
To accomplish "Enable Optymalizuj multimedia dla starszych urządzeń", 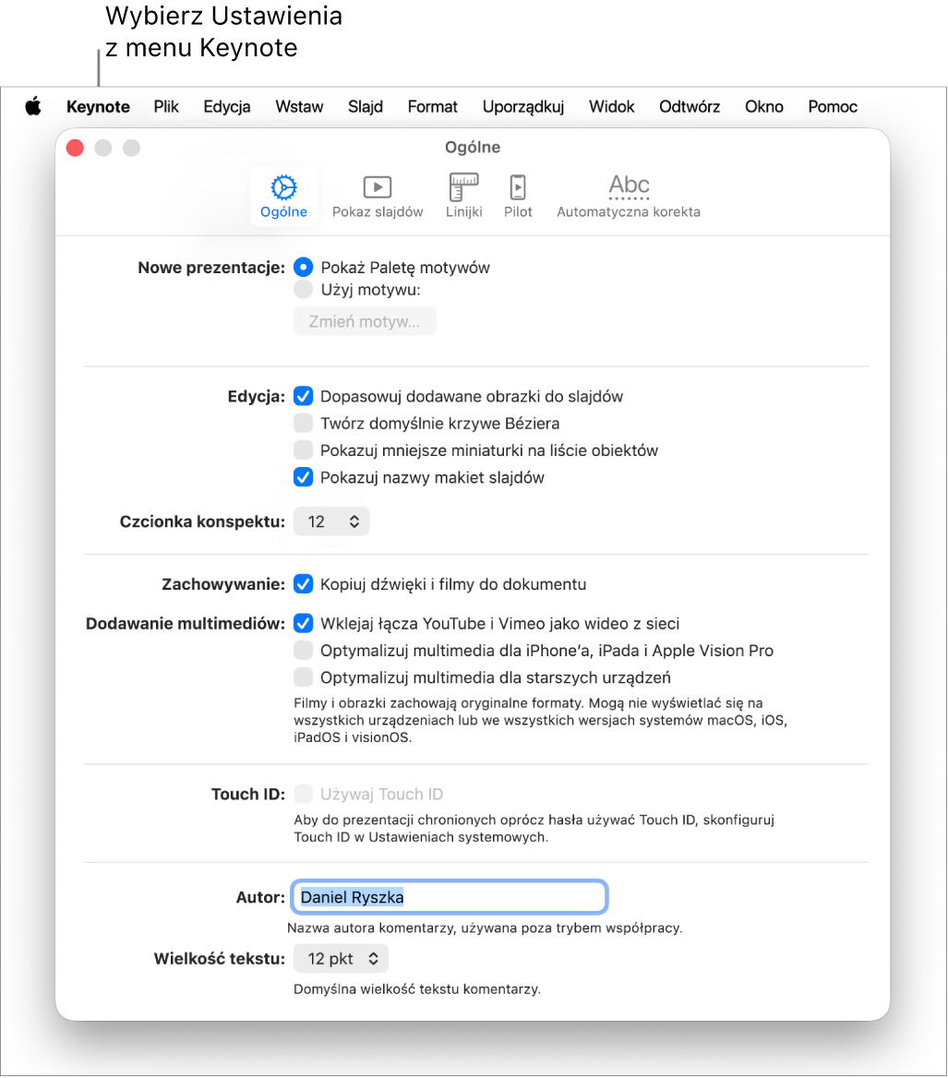I will [303, 677].
